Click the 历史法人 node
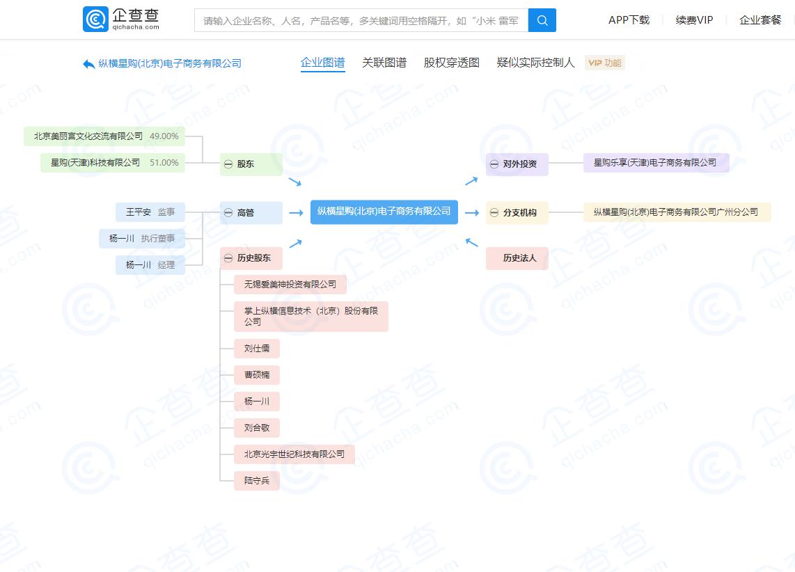The image size is (795, 572). coord(517,258)
